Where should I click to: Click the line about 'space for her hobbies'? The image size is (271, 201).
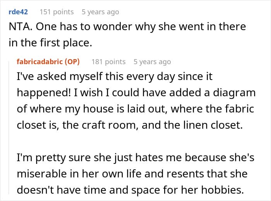coord(130,190)
